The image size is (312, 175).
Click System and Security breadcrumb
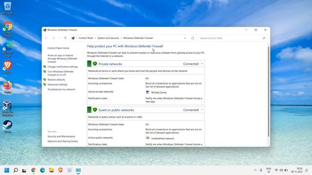108,38
